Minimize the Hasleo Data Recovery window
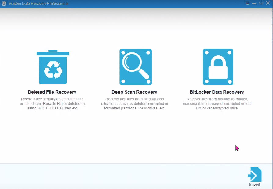This screenshot has height=189, width=273. coord(254,3)
